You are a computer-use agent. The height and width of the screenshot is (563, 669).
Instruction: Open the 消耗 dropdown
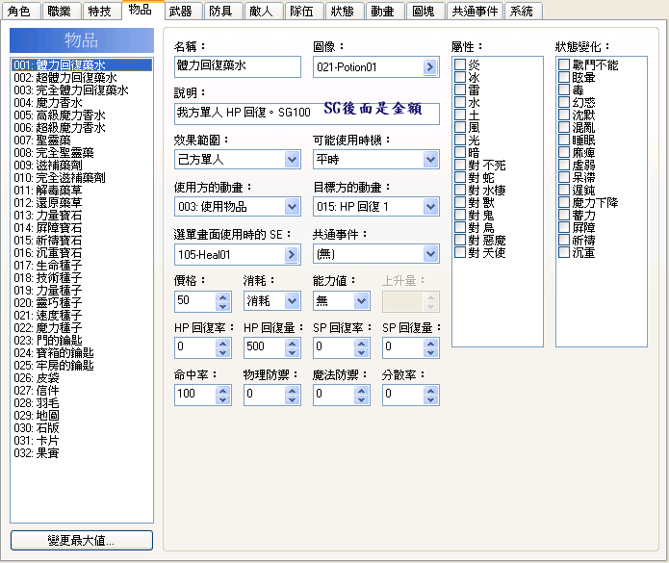point(272,301)
